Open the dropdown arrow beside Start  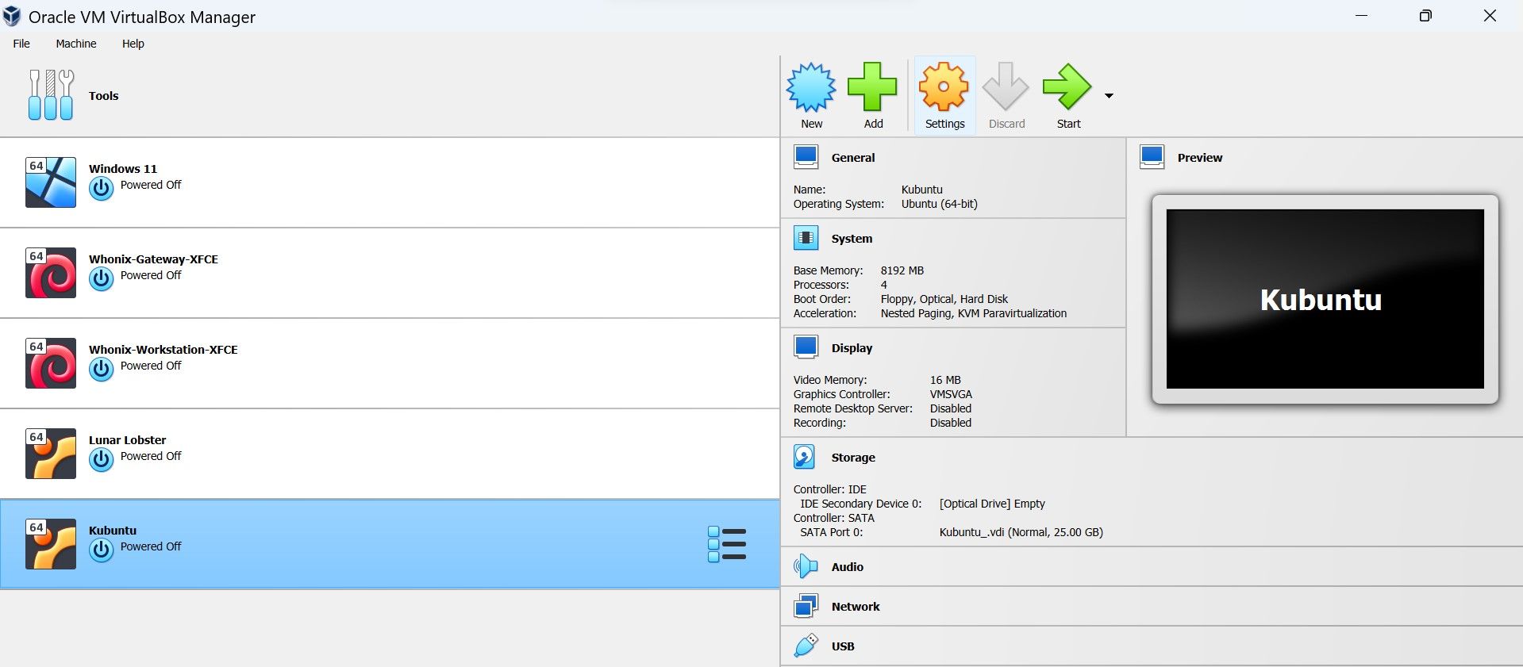tap(1109, 96)
